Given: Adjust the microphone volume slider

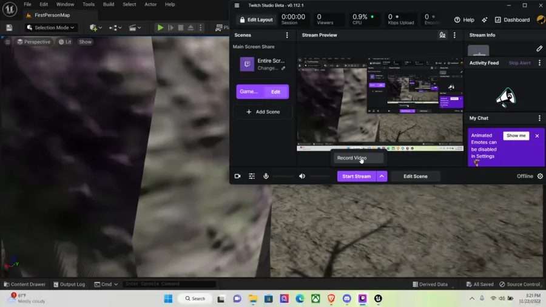Looking at the screenshot, I should coord(283,177).
